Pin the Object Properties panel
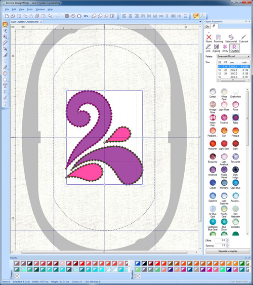Screen dimensions: 253x285 [246, 21]
